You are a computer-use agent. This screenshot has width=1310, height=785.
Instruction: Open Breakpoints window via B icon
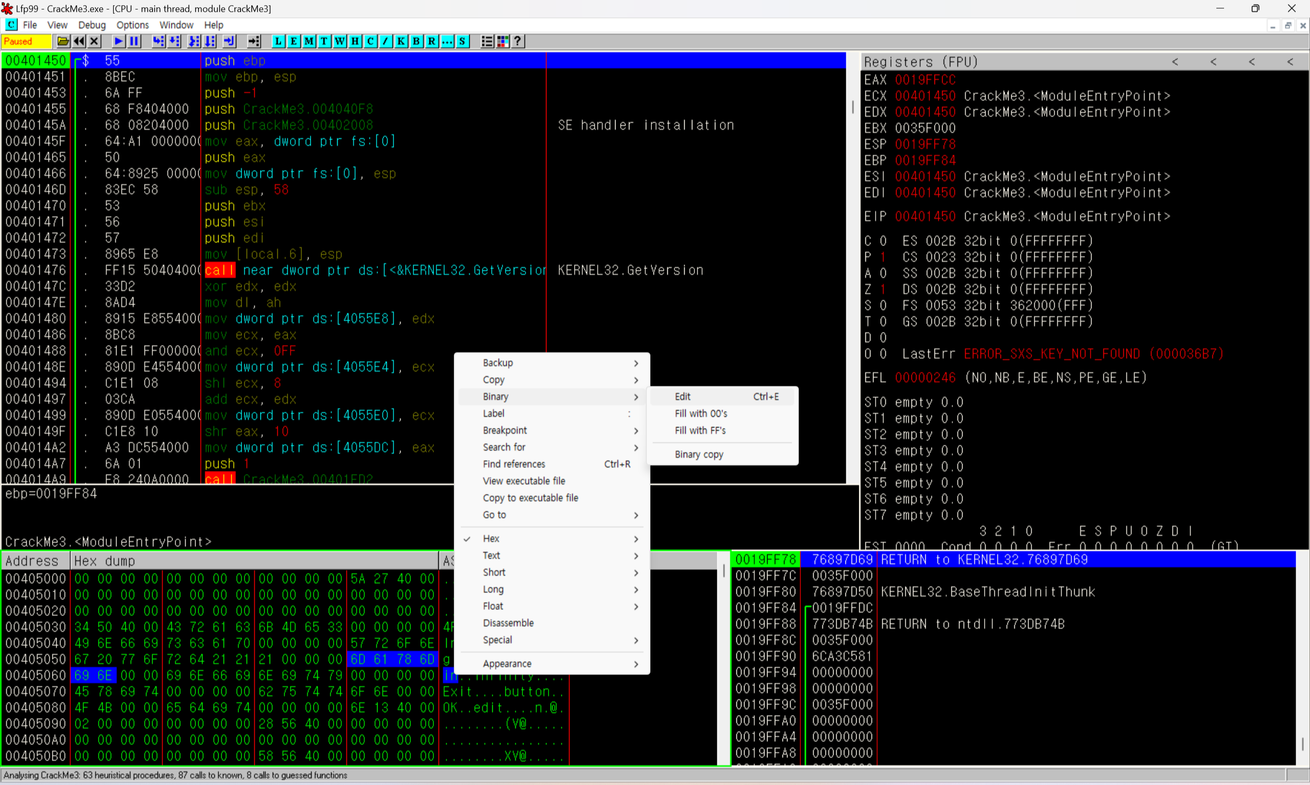417,41
